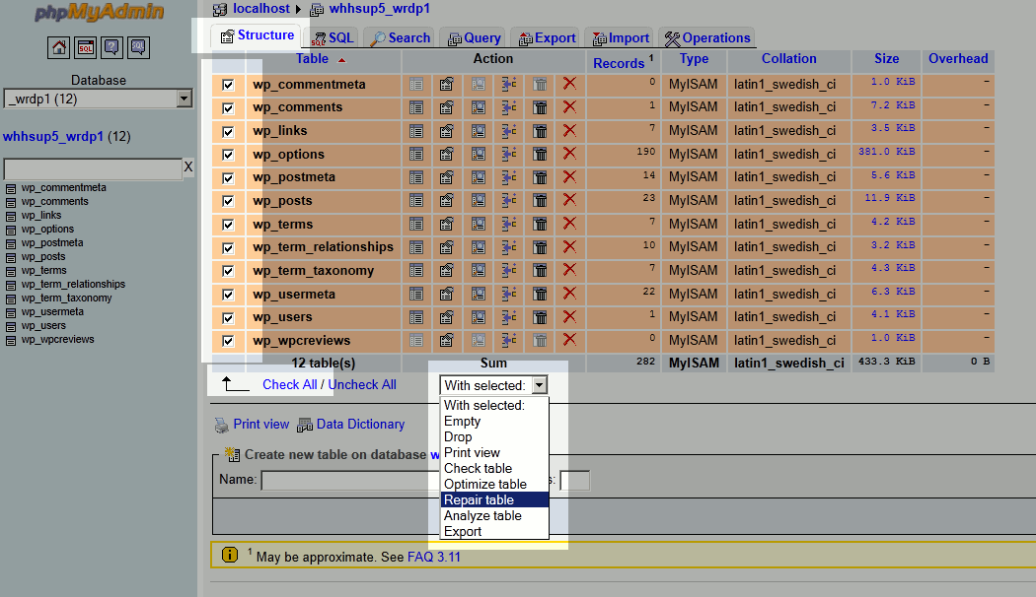Empty the wp_links table via trash icon

(x=541, y=131)
